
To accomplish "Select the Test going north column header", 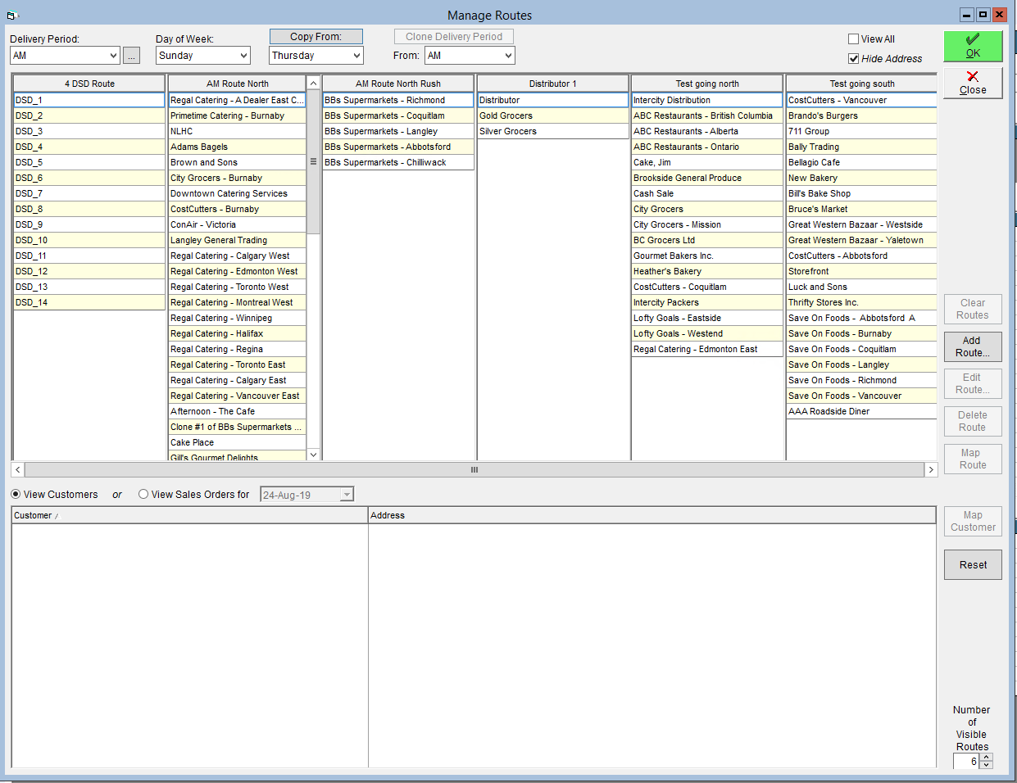I will click(707, 84).
